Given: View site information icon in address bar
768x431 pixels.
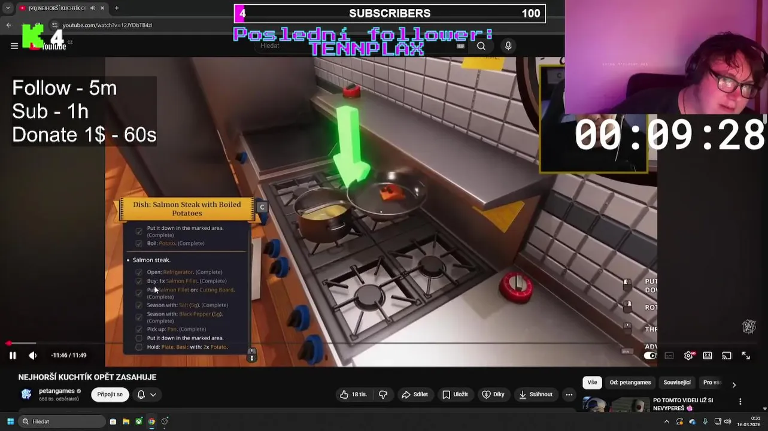Looking at the screenshot, I should [x=54, y=25].
